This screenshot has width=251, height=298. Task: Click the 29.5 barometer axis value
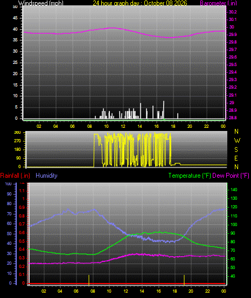(x=233, y=64)
